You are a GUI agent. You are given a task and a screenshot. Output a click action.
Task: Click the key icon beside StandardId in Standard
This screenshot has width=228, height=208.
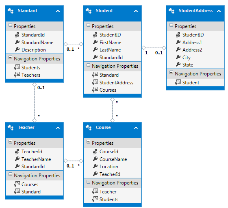coord(17,35)
